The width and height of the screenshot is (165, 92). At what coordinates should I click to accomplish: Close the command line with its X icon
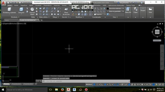point(38,81)
